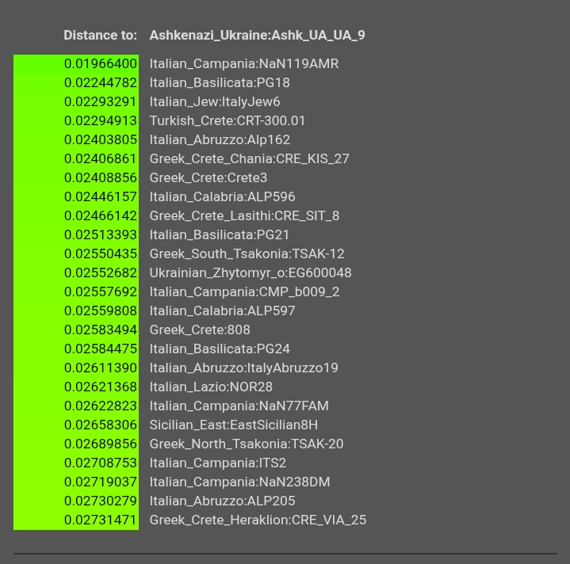
Task: Click distance value 0.02621368
Action: (101, 387)
